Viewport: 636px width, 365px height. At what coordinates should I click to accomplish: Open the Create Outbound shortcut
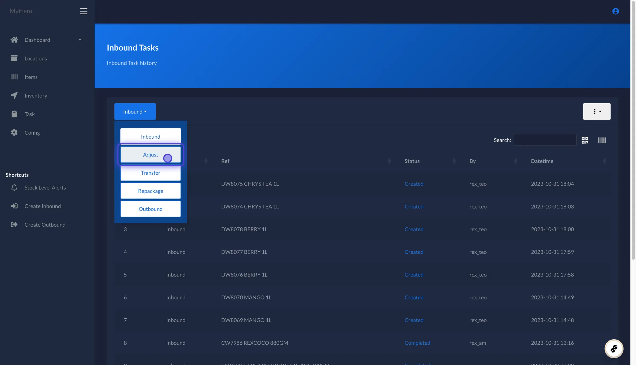coord(45,225)
